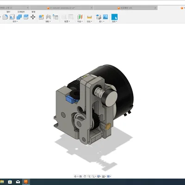This screenshot has height=185, width=185.
Task: Choose the Combine bodies tool
Action: (x=19, y=17)
